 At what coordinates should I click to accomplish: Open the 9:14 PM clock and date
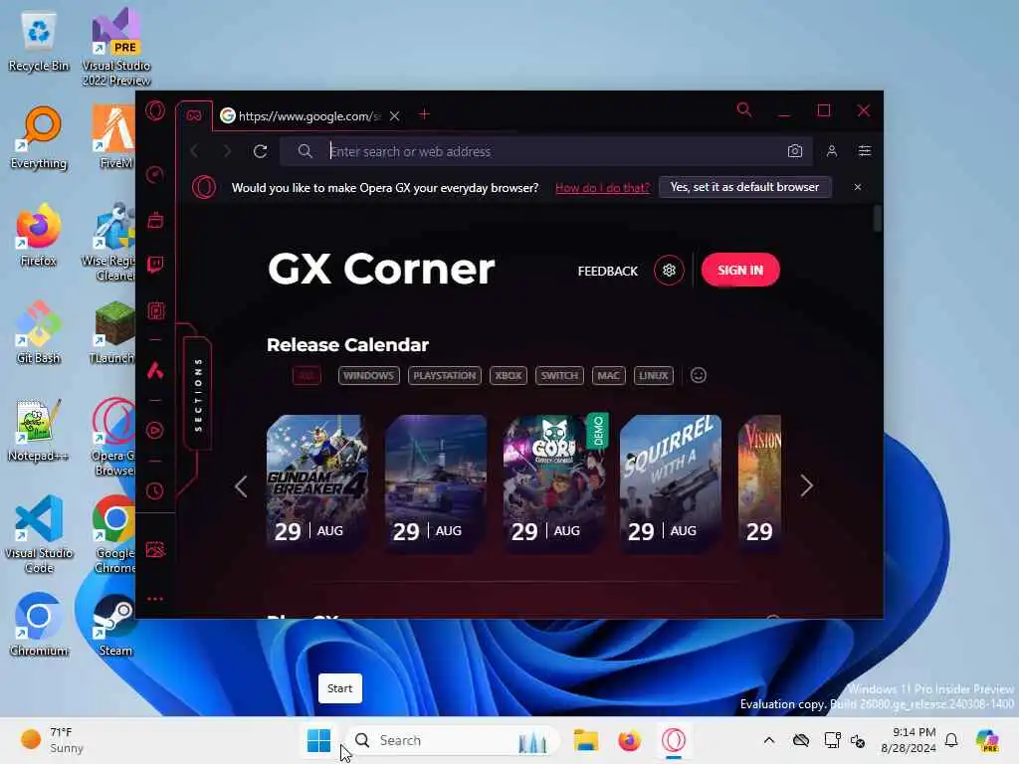909,740
